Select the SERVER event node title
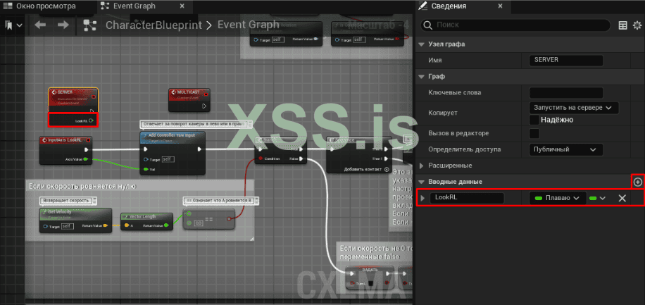This screenshot has height=305, width=645. click(x=65, y=92)
